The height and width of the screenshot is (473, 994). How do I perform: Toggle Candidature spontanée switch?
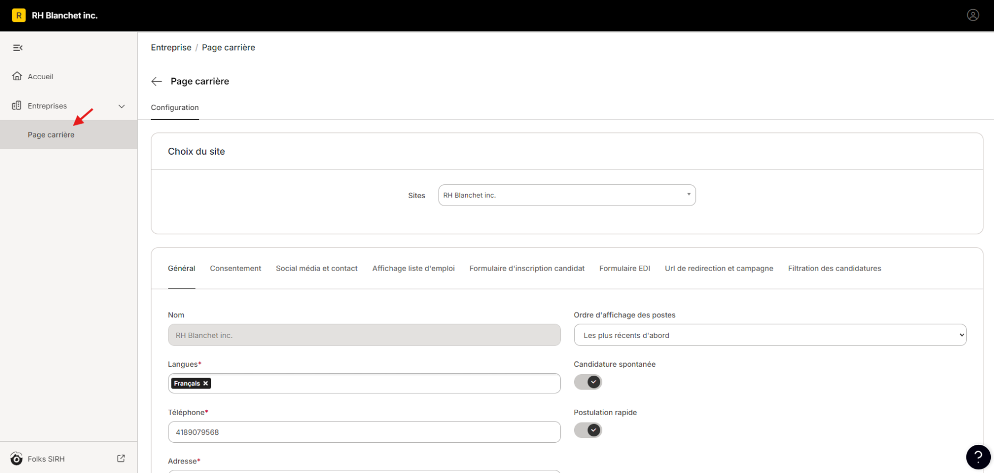tap(588, 382)
